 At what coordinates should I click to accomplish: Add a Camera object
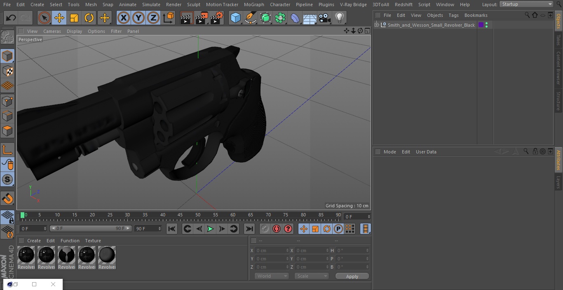click(325, 18)
